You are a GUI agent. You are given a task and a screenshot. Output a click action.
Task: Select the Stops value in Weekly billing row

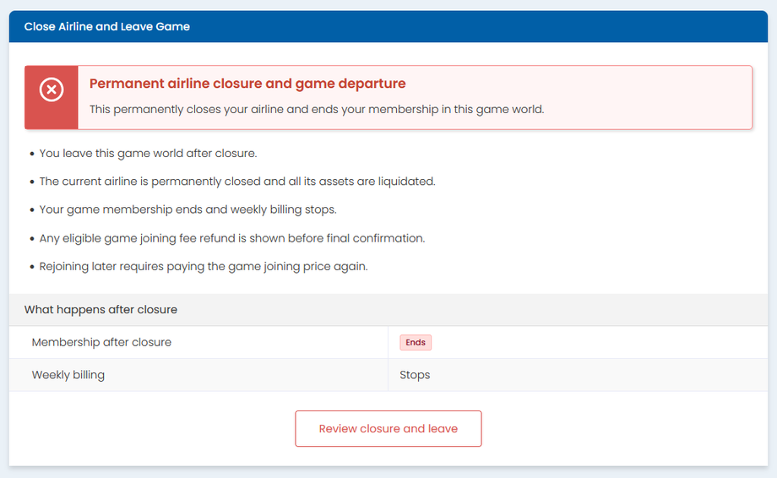coord(415,375)
